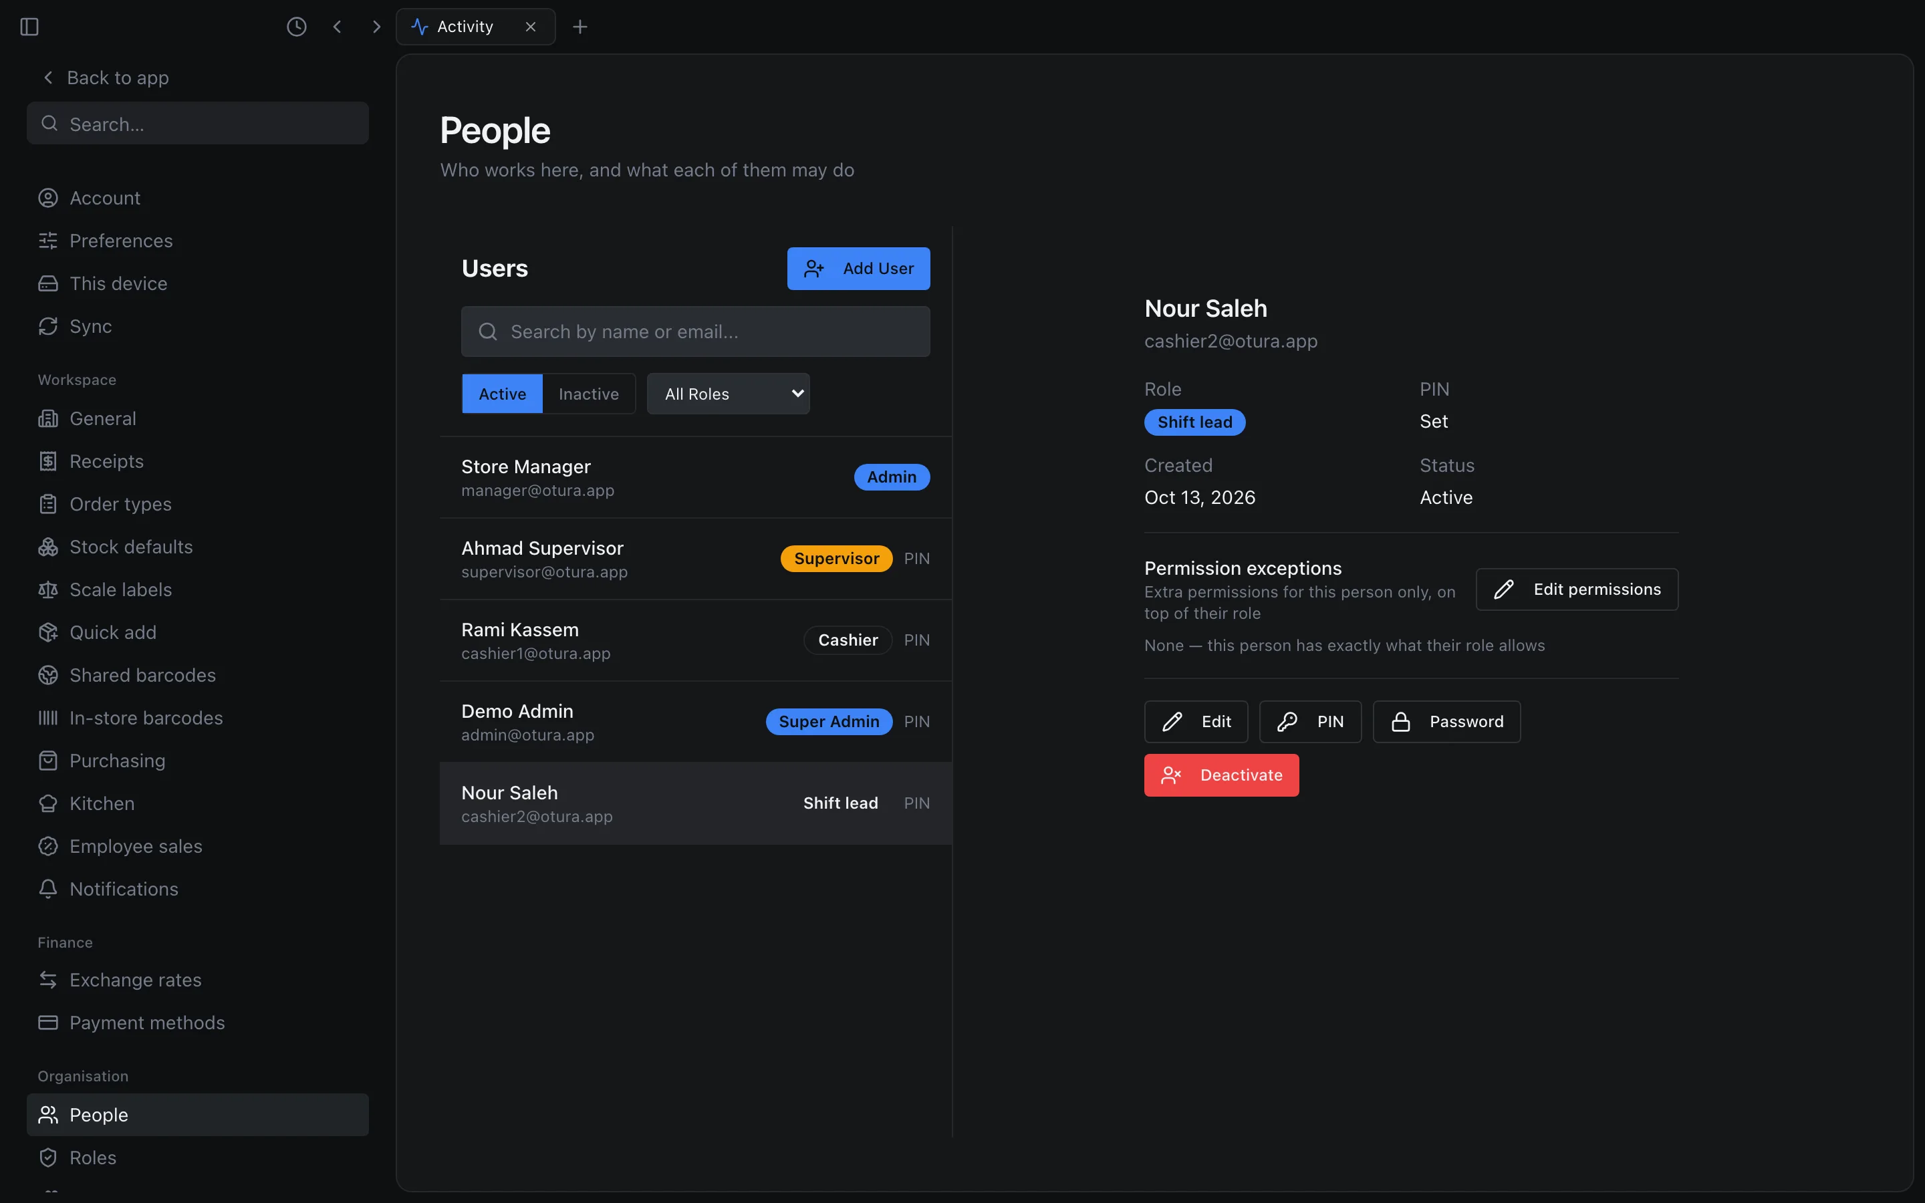1925x1203 pixels.
Task: Open the history clock icon
Action: click(297, 27)
